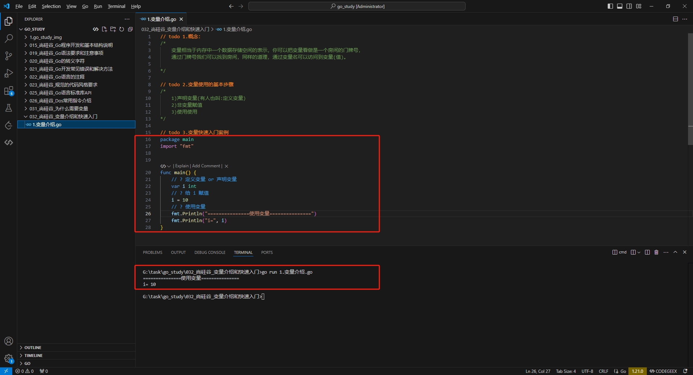Screen dimensions: 693x375
Task: Expand the 1.go_study_img folder
Action: [x=77, y=37]
